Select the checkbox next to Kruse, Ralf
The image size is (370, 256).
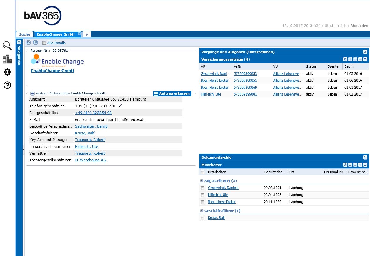coord(202,218)
